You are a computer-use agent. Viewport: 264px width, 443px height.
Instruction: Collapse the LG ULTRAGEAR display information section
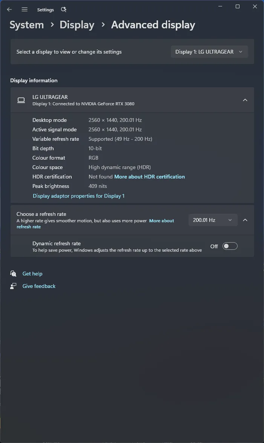[245, 100]
